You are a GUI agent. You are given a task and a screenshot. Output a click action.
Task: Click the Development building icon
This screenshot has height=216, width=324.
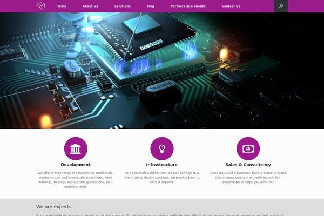pos(76,148)
